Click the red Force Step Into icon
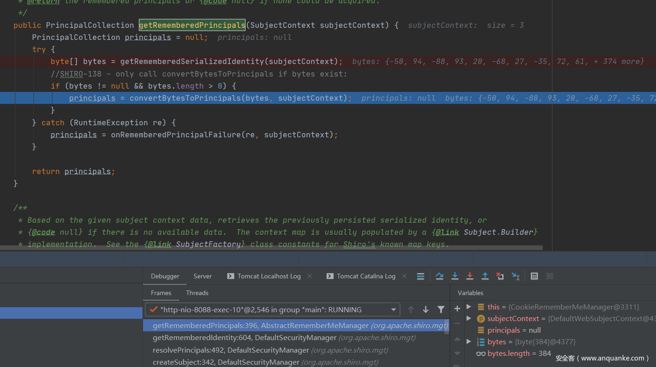This screenshot has height=367, width=656. click(469, 276)
